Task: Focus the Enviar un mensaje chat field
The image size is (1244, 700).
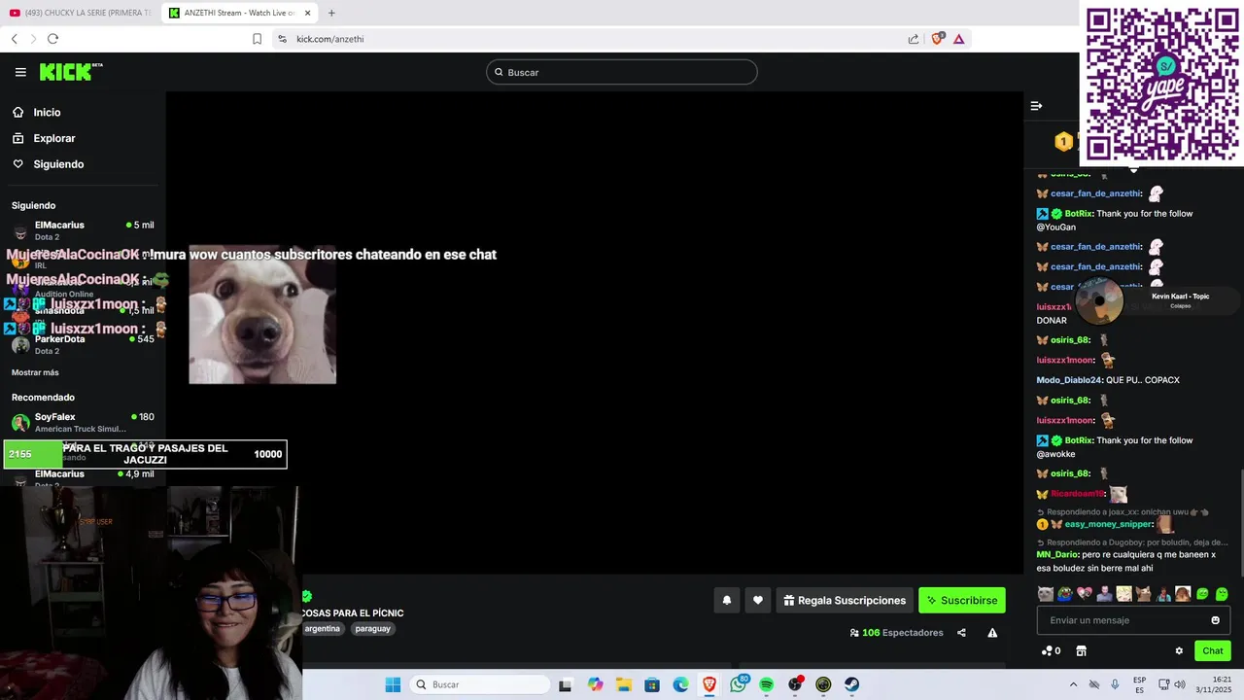Action: (x=1133, y=620)
